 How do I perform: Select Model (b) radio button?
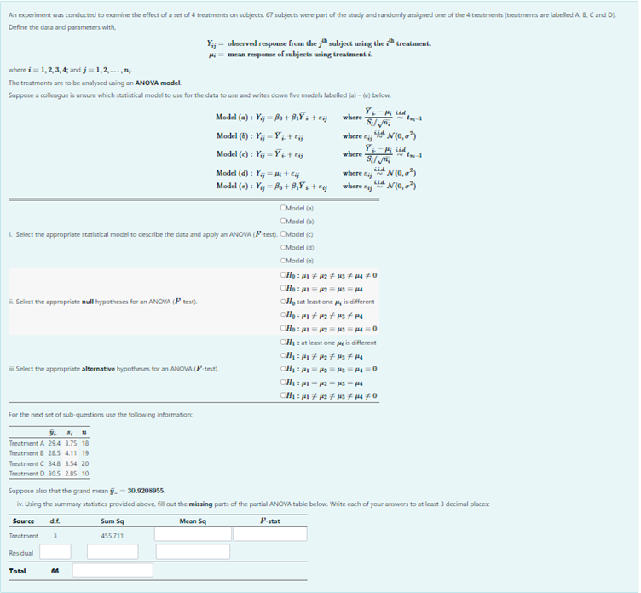click(x=283, y=221)
